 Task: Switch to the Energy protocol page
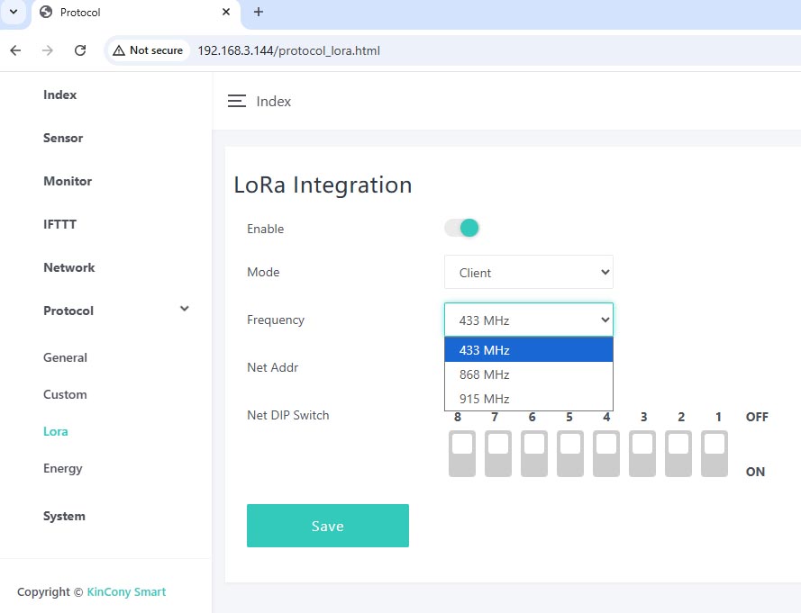pyautogui.click(x=63, y=468)
